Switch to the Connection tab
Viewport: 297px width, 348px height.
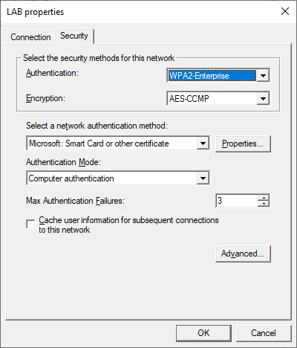[x=30, y=37]
